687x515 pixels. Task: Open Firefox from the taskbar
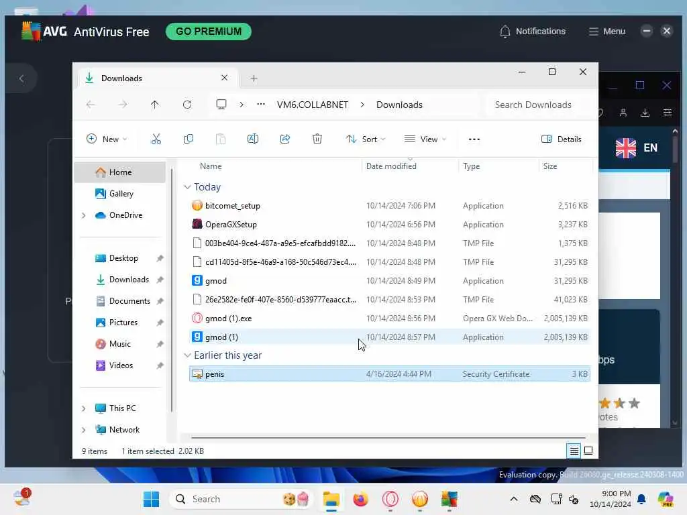coord(360,499)
